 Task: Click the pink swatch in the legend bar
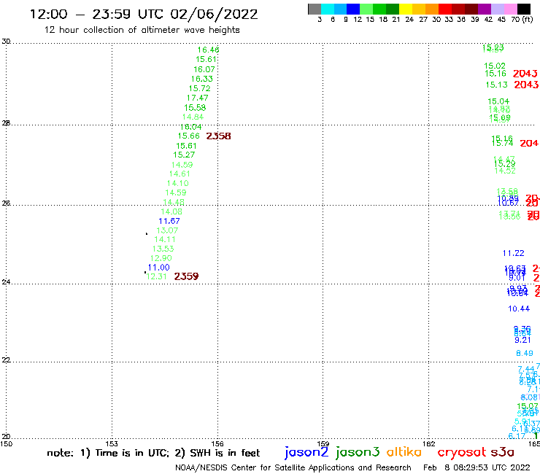coord(510,9)
